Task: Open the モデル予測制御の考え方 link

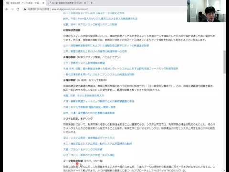Action: 83,96
